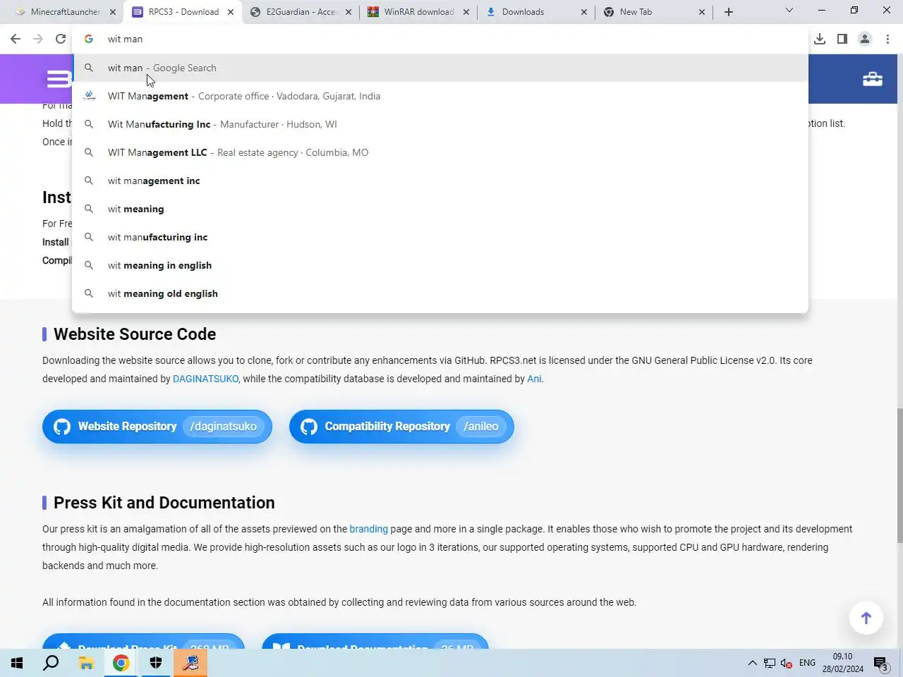This screenshot has width=903, height=677.
Task: Open a new browser tab
Action: pyautogui.click(x=729, y=12)
